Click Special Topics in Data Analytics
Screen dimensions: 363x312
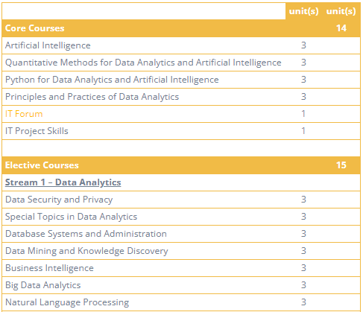(x=71, y=217)
